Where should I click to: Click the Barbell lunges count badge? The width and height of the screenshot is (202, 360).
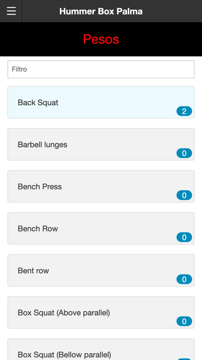tap(184, 154)
